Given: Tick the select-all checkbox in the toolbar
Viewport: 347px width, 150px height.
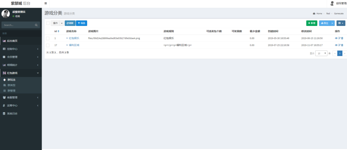Looking at the screenshot, I should 48,23.
